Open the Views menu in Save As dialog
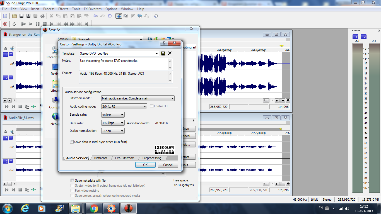381x214 pixels. [170, 39]
